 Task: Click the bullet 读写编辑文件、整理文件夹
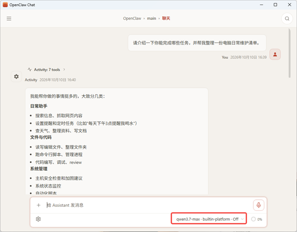point(61,147)
